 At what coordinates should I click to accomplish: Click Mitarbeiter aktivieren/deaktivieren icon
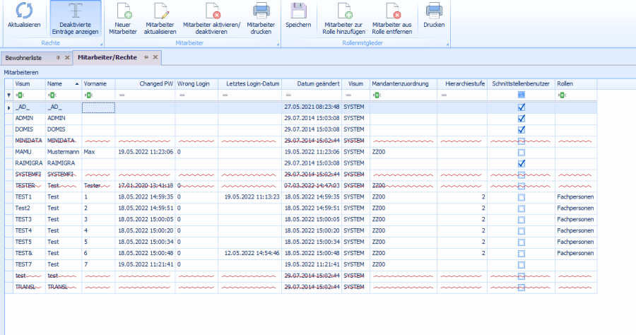pyautogui.click(x=211, y=11)
